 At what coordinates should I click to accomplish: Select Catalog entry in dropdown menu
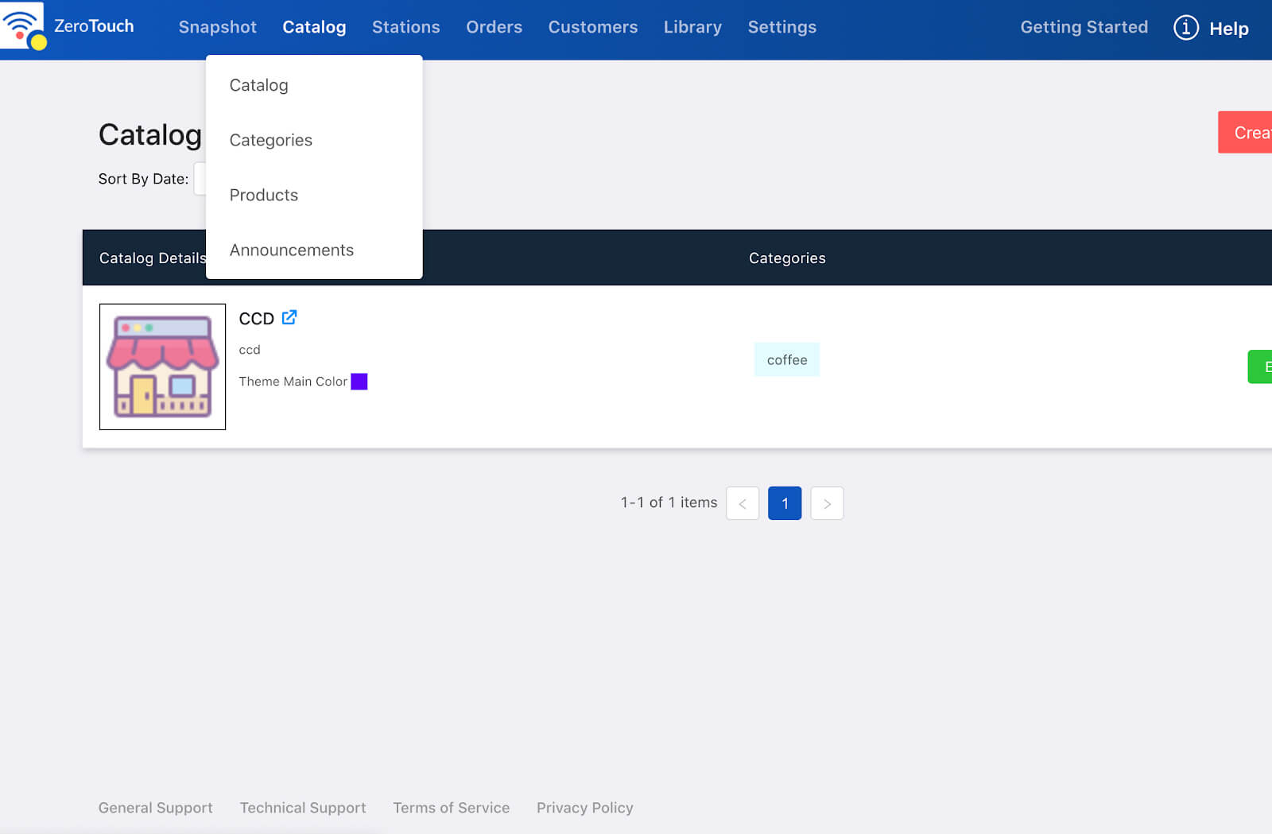pos(258,85)
